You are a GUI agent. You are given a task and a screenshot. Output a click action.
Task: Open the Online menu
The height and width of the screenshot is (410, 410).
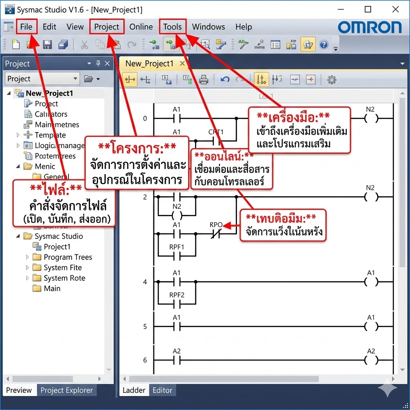[x=141, y=27]
